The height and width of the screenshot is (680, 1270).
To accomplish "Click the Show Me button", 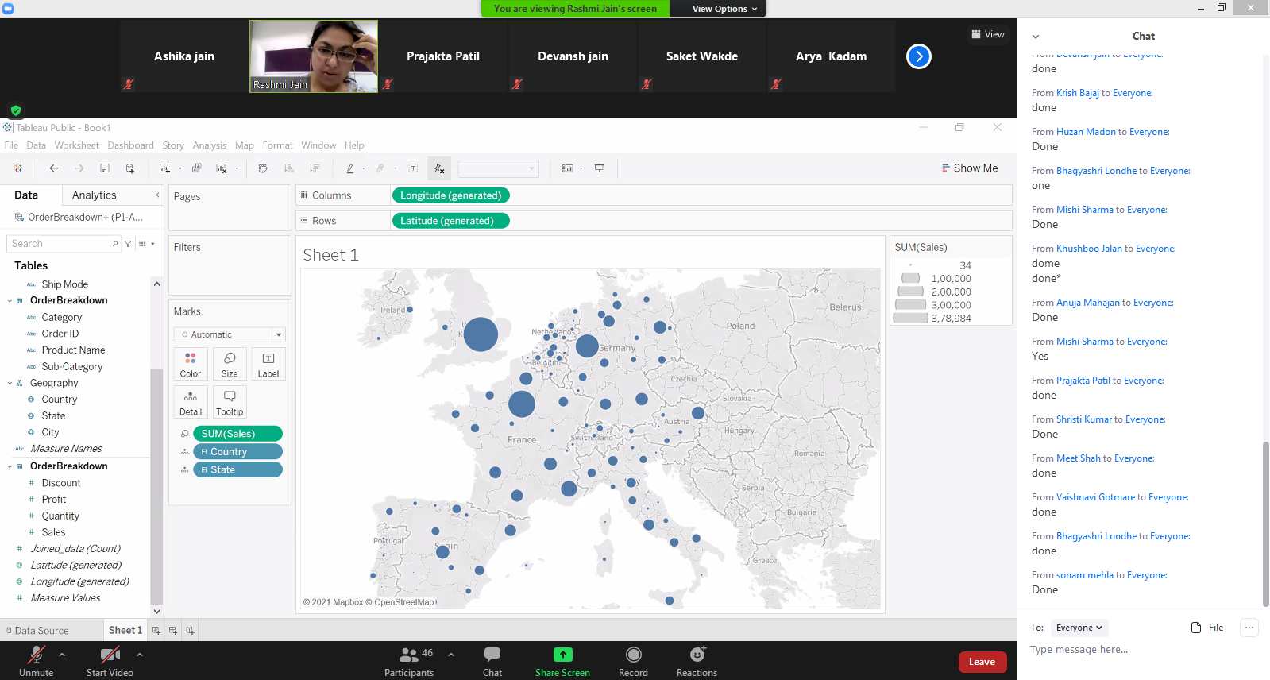I will pyautogui.click(x=969, y=168).
